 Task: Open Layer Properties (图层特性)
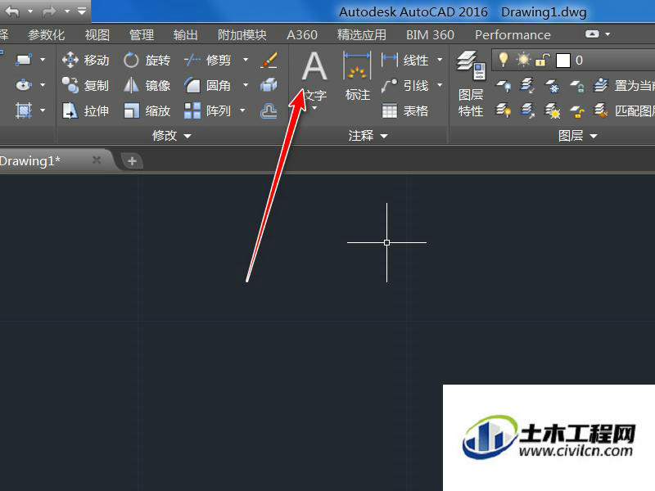[x=471, y=84]
